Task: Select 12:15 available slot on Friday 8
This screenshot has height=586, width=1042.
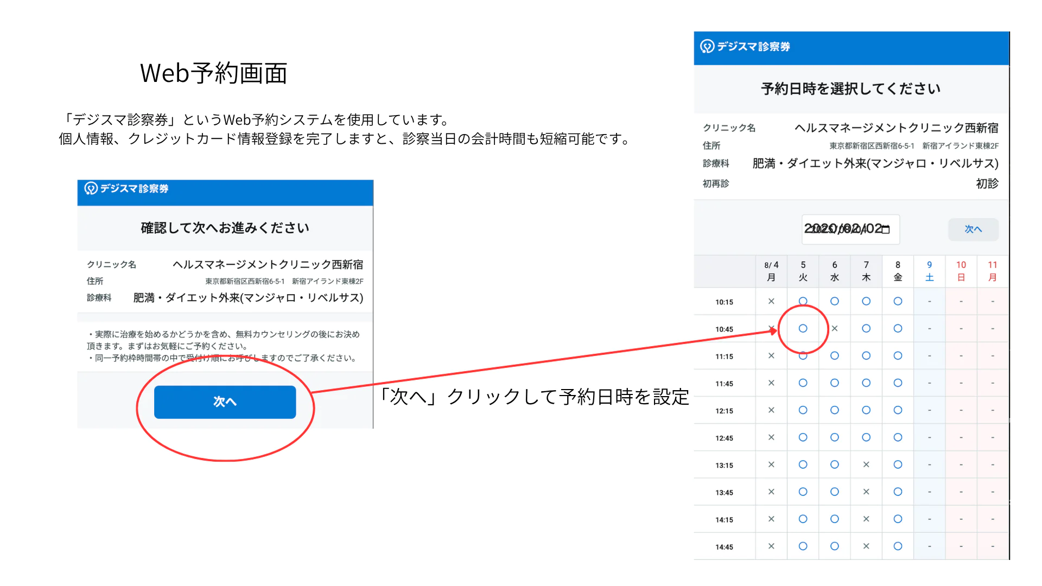Action: (x=898, y=410)
